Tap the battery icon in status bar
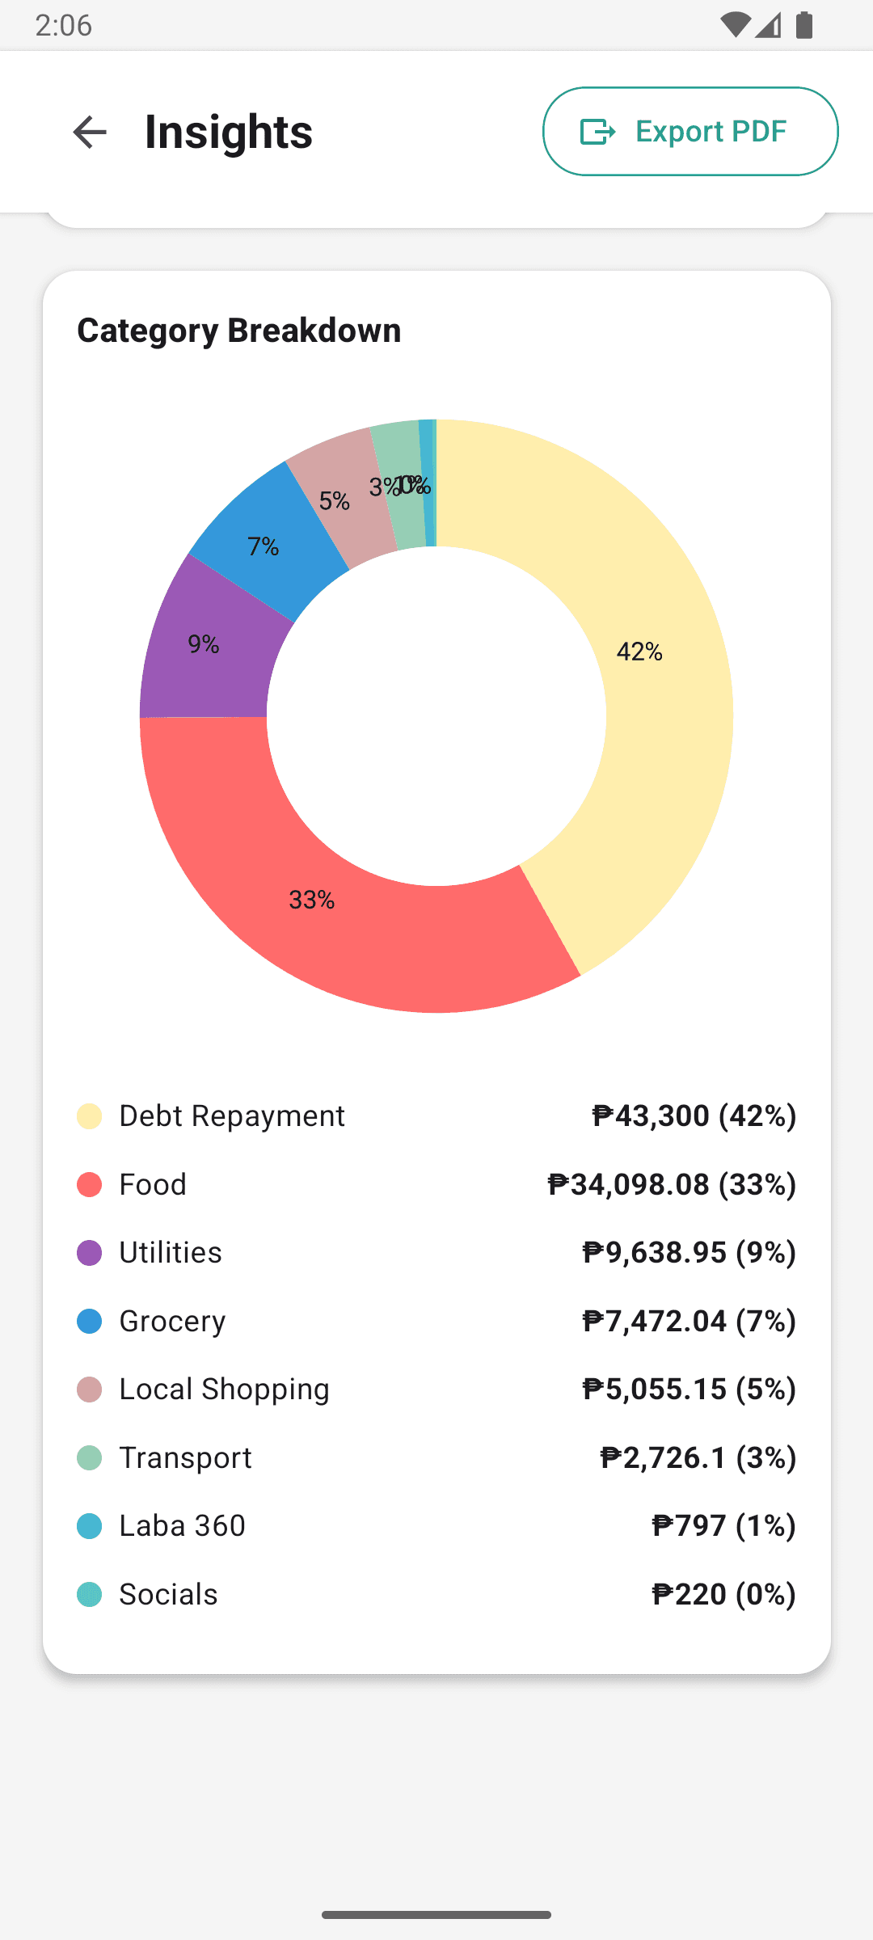Screen dimensions: 873x1940 [803, 25]
